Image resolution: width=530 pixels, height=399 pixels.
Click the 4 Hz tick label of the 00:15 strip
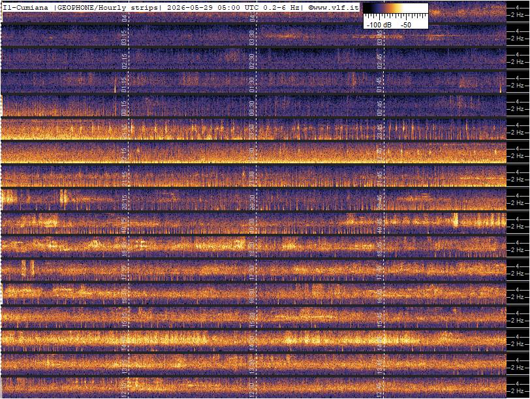[517, 101]
